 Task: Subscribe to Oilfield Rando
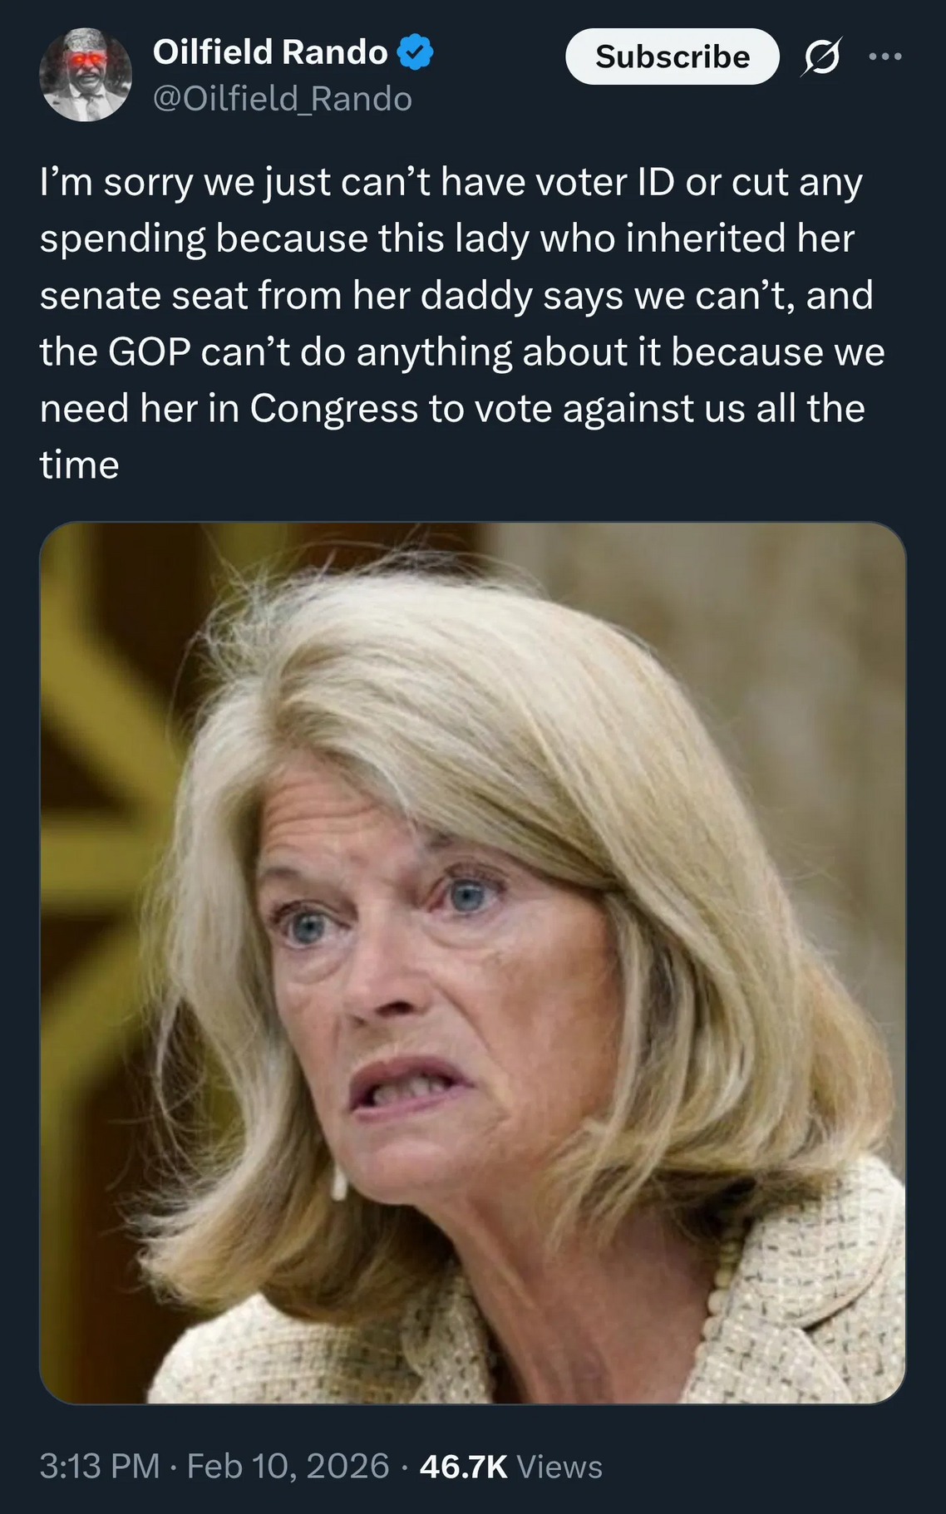coord(673,57)
